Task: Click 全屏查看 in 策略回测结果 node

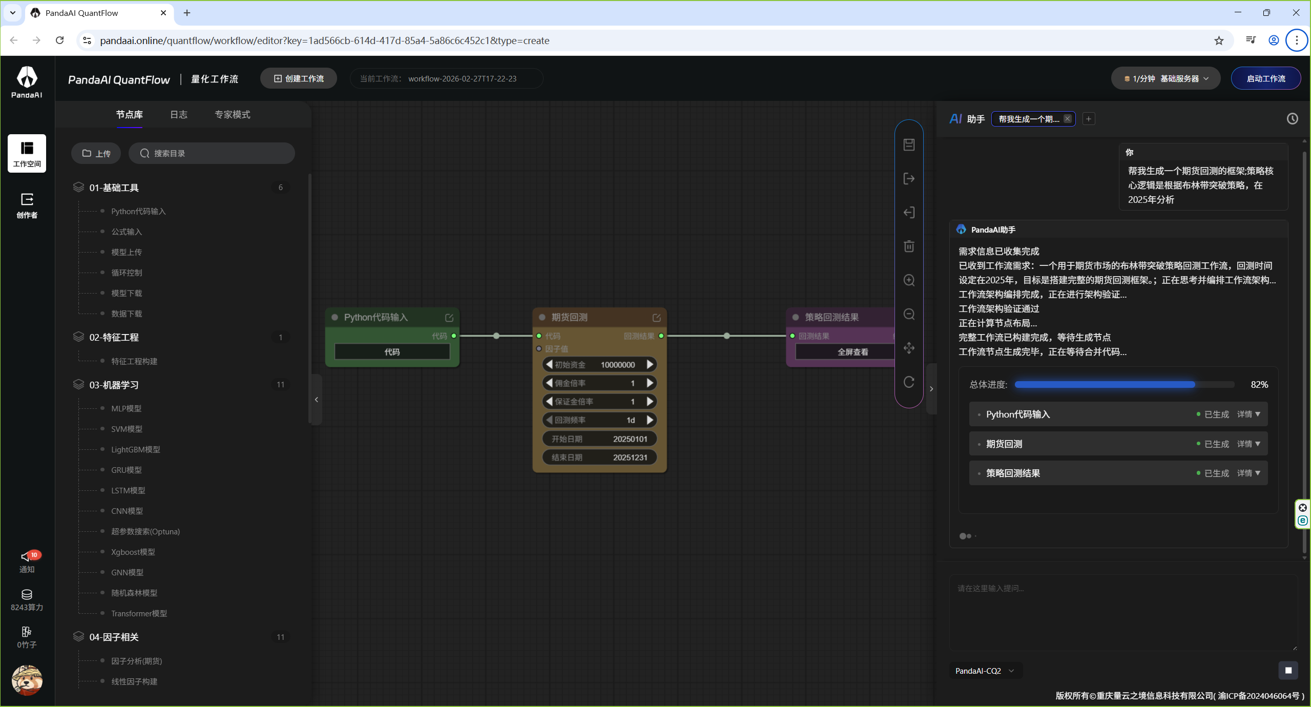Action: pyautogui.click(x=852, y=352)
